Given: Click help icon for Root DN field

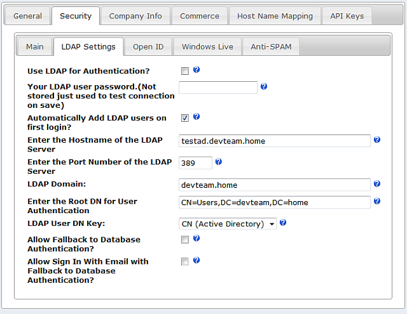Looking at the screenshot, I should pyautogui.click(x=377, y=201).
